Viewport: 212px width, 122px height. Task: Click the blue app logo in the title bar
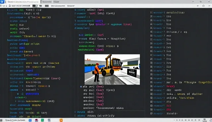tap(2, 2)
